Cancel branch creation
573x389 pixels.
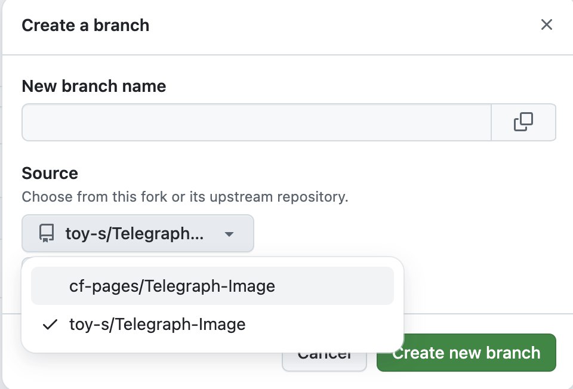coord(325,362)
